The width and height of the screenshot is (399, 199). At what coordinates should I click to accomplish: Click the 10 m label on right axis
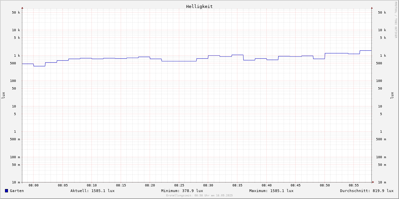[x=382, y=182]
